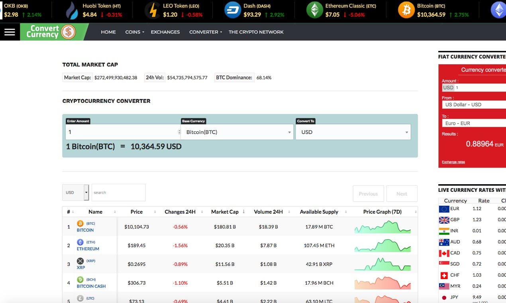Open the To Euro - EUR dropdown
Screen dimensions: 506x303
pyautogui.click(x=474, y=123)
